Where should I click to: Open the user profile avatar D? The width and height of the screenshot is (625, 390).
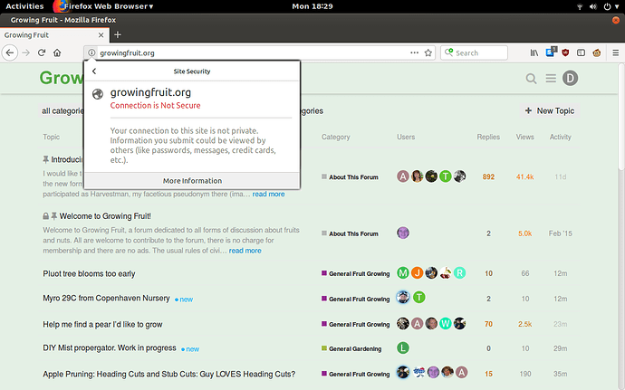point(570,78)
